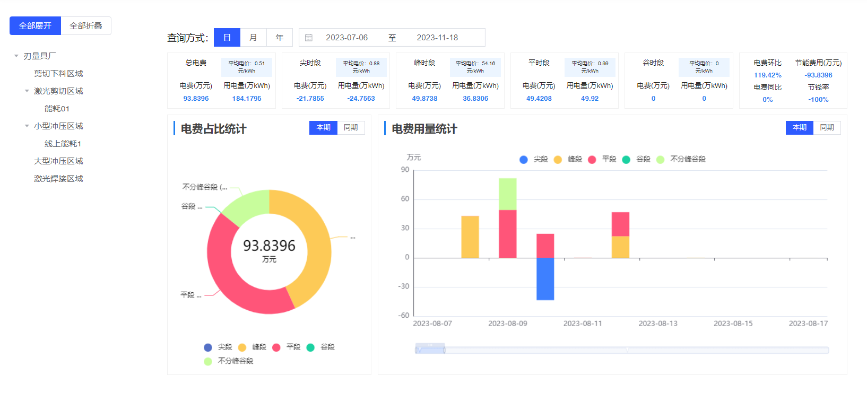Toggle 平段 red legend dot in bar chart

pyautogui.click(x=592, y=160)
